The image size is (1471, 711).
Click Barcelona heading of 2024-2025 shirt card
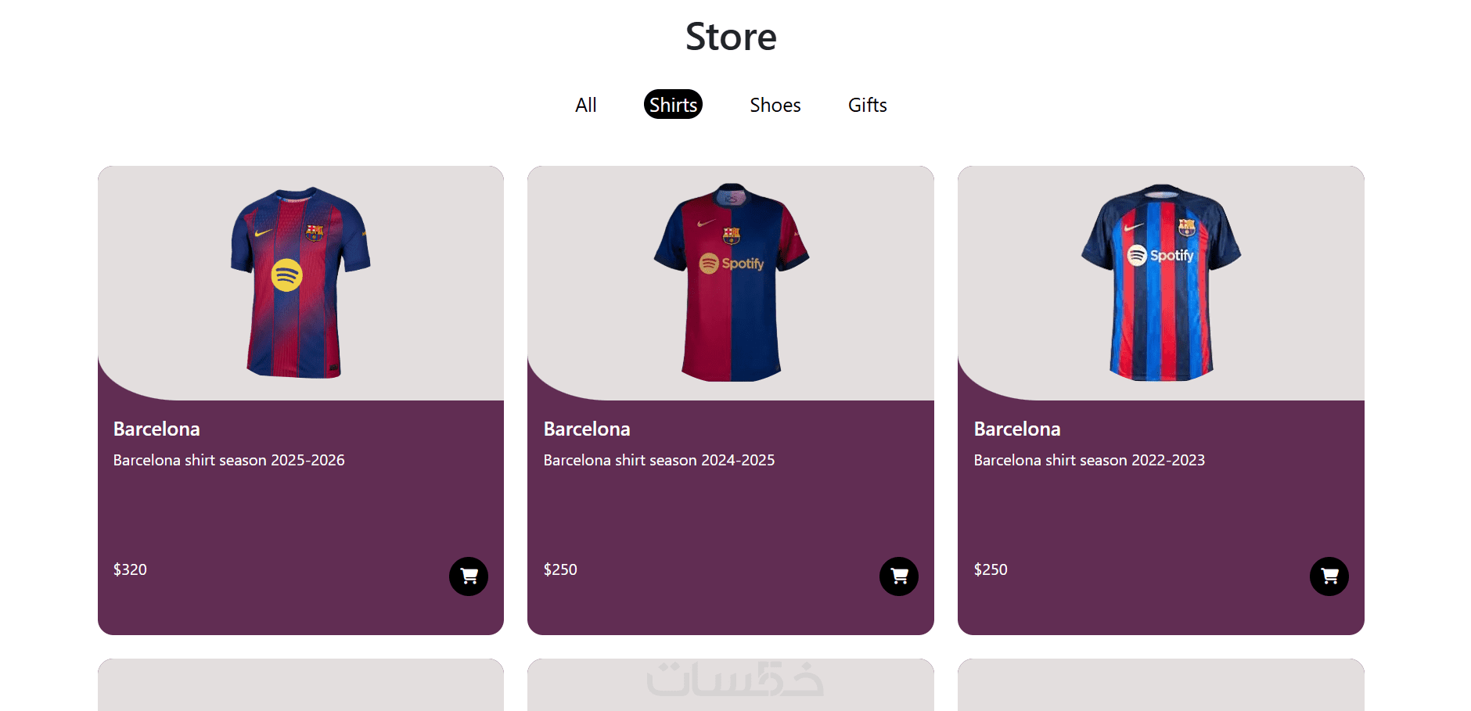[587, 429]
